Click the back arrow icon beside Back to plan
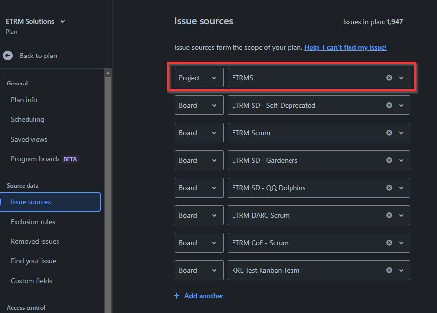437x313 pixels. click(8, 56)
